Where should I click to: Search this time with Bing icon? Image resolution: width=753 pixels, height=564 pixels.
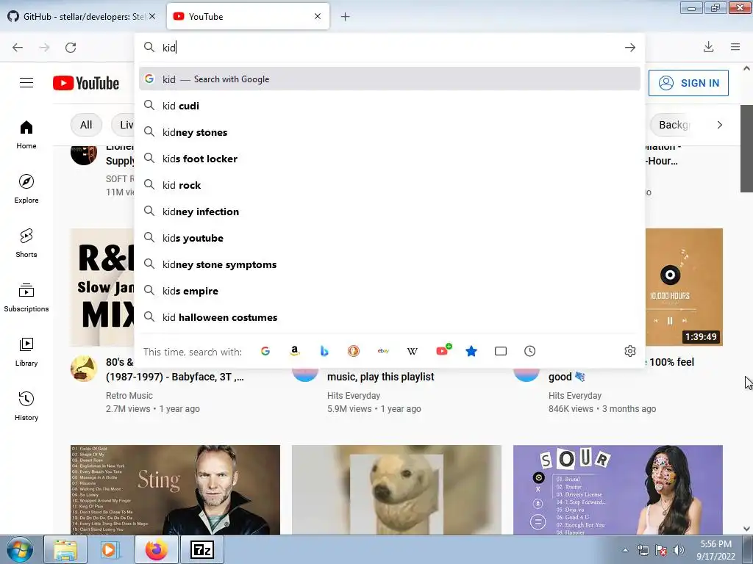(324, 351)
